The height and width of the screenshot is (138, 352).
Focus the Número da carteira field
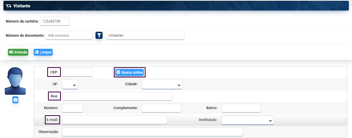55,22
